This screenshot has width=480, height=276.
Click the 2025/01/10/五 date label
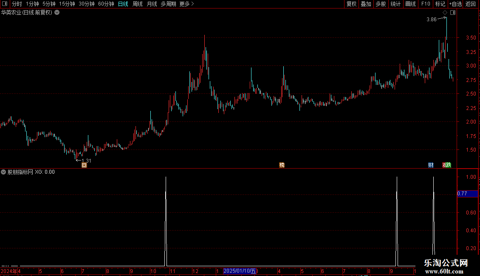tap(240, 271)
